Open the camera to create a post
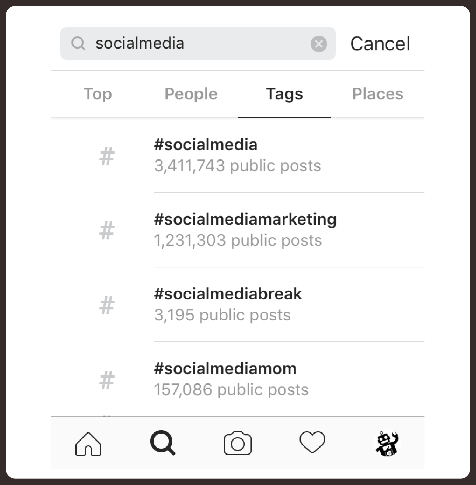476x485 pixels. 238,443
